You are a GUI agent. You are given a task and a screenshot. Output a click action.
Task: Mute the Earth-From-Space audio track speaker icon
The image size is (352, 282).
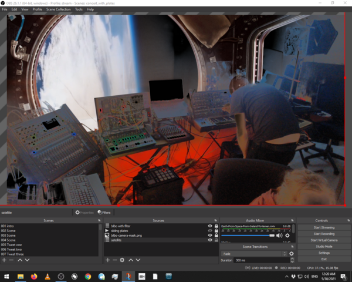279,235
